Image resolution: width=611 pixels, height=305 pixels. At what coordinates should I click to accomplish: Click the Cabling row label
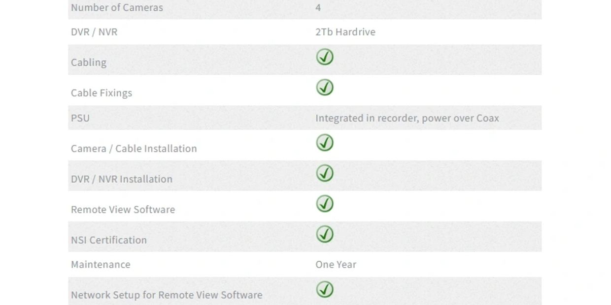89,62
